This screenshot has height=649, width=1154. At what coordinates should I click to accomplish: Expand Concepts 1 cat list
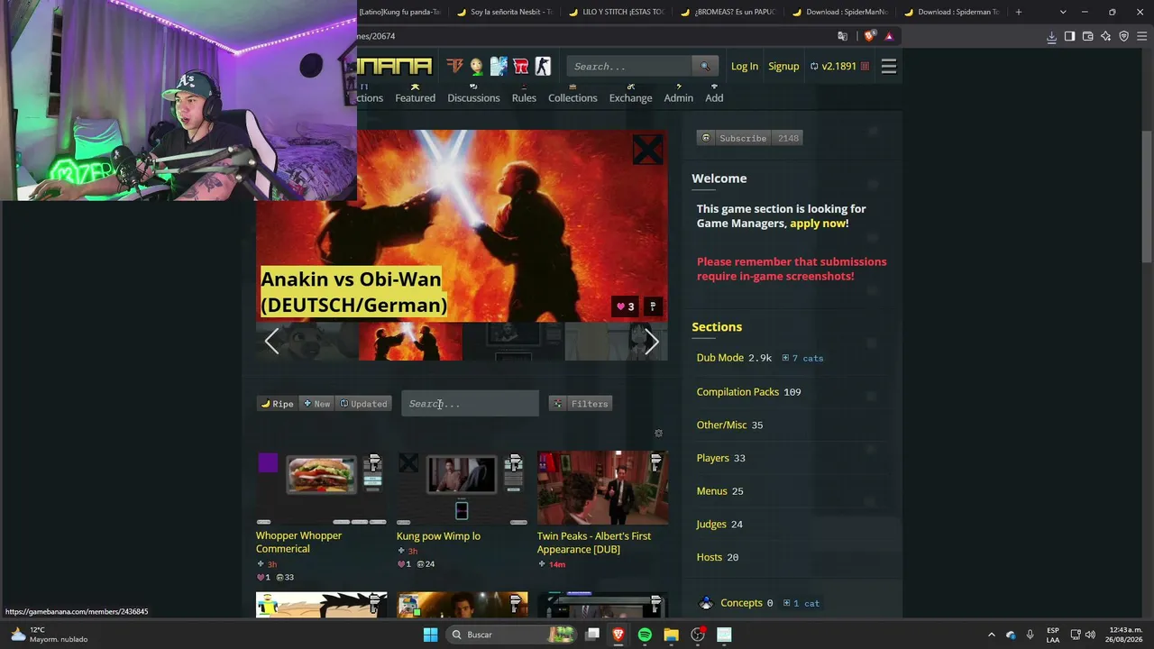click(801, 603)
